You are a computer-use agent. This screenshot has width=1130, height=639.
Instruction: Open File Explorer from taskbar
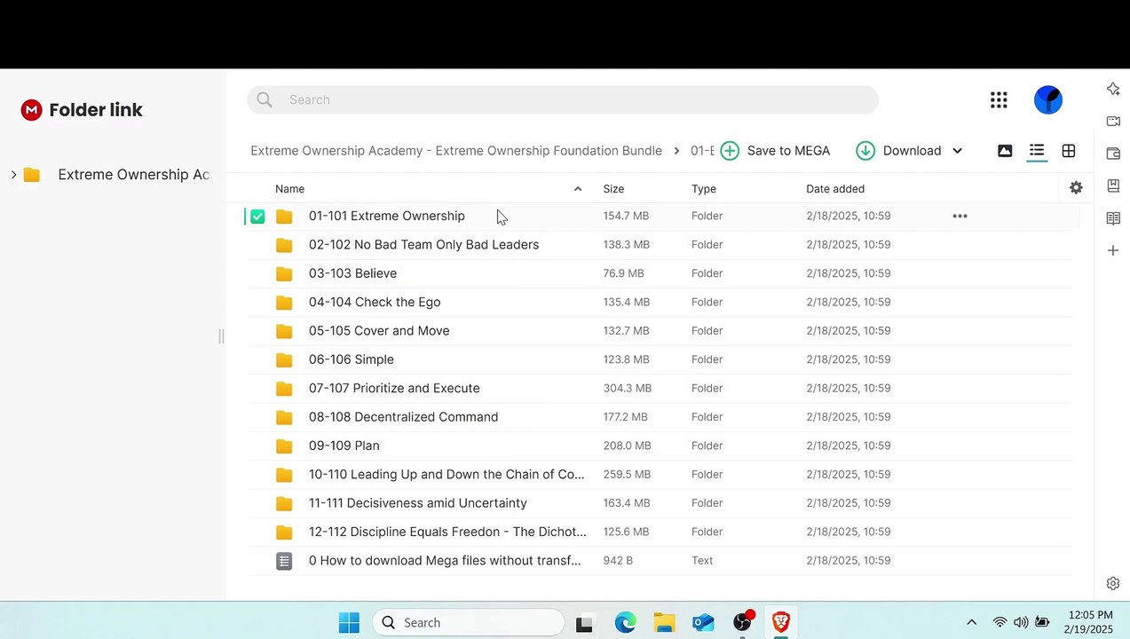pyautogui.click(x=665, y=623)
